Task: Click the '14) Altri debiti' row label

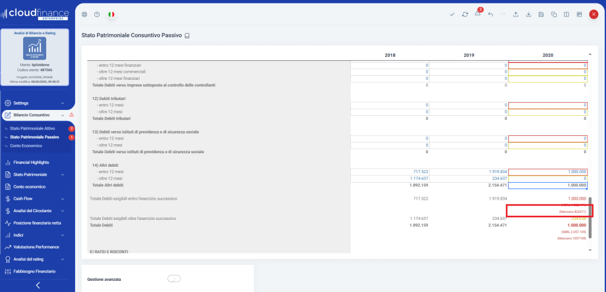Action: click(105, 165)
